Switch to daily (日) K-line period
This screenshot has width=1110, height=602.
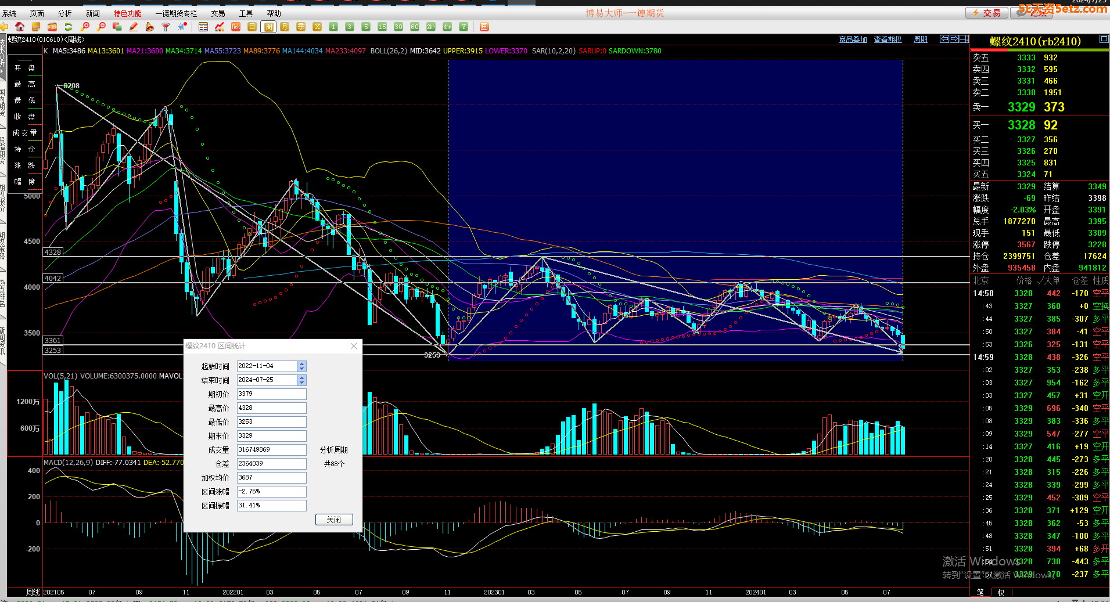coord(252,27)
